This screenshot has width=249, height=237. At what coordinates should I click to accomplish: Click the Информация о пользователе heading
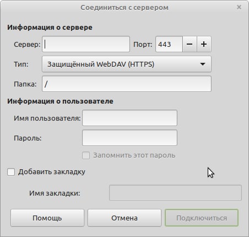pos(60,101)
